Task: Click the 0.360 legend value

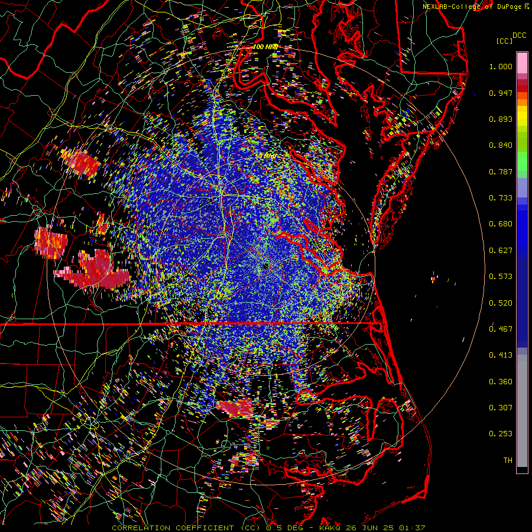Action: click(x=501, y=382)
